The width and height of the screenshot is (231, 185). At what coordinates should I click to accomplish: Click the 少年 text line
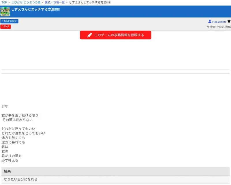(x=5, y=106)
